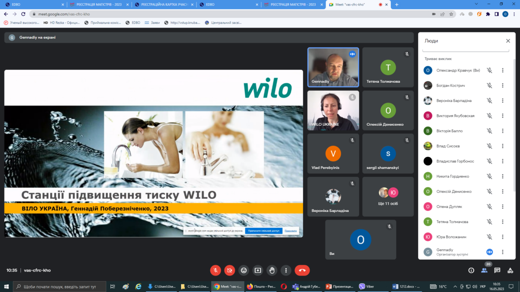Switch to first 'РЕЄСТРАЦІЯ МАГІСТРІВ - 2023' tab
This screenshot has height=292, width=520.
pos(99,5)
